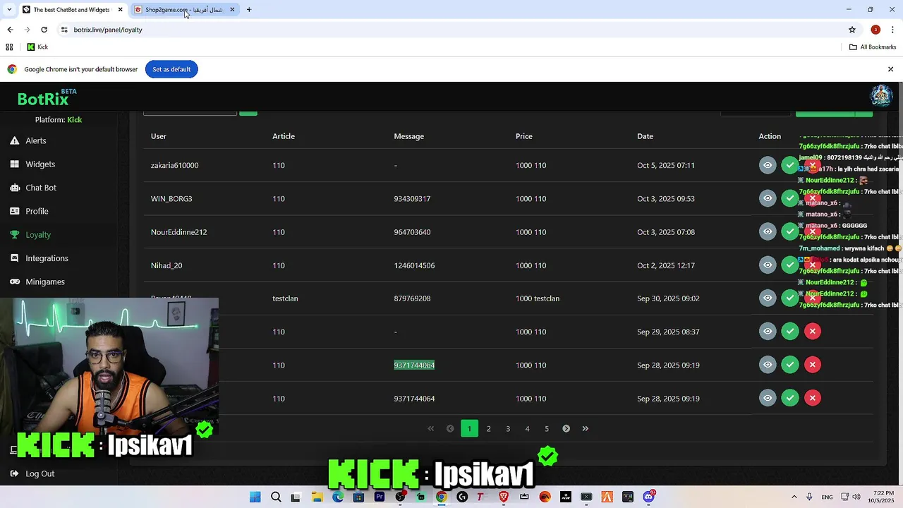Viewport: 903px width, 508px height.
Task: Open the tab search dropdown in Chrome
Action: [x=9, y=10]
